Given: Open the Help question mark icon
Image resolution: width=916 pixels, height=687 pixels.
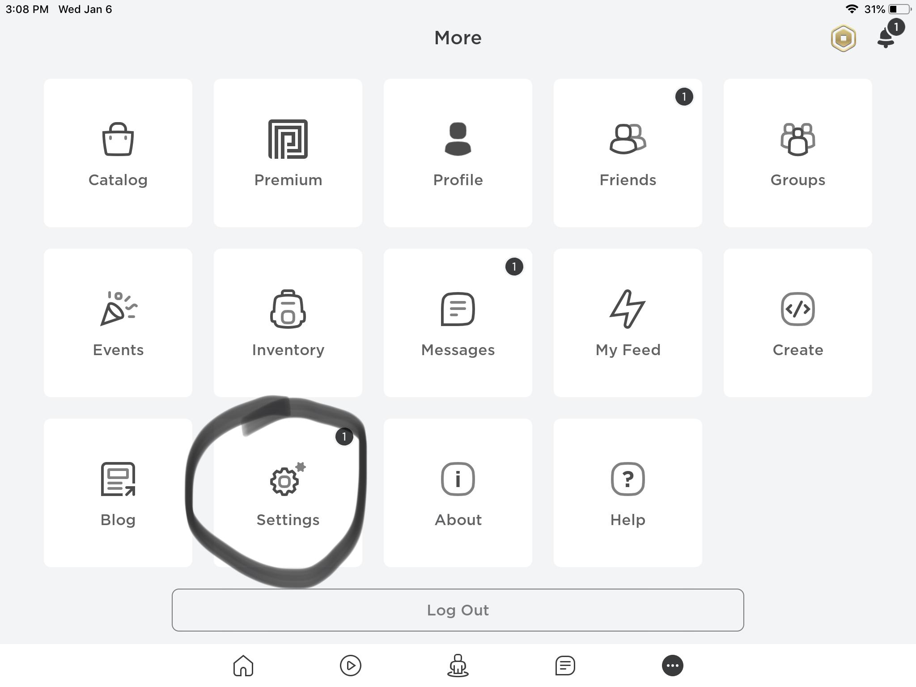Looking at the screenshot, I should point(628,479).
